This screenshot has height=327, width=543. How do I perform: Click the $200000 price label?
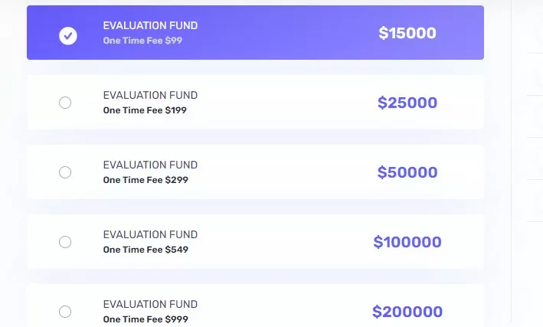[407, 312]
